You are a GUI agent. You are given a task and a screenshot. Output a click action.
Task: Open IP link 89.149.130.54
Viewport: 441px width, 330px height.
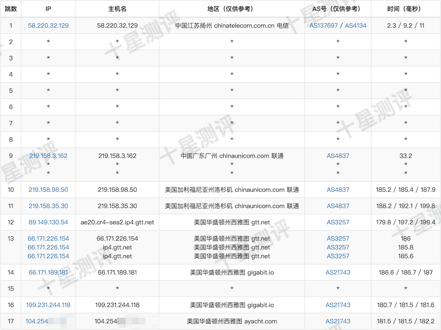48,222
